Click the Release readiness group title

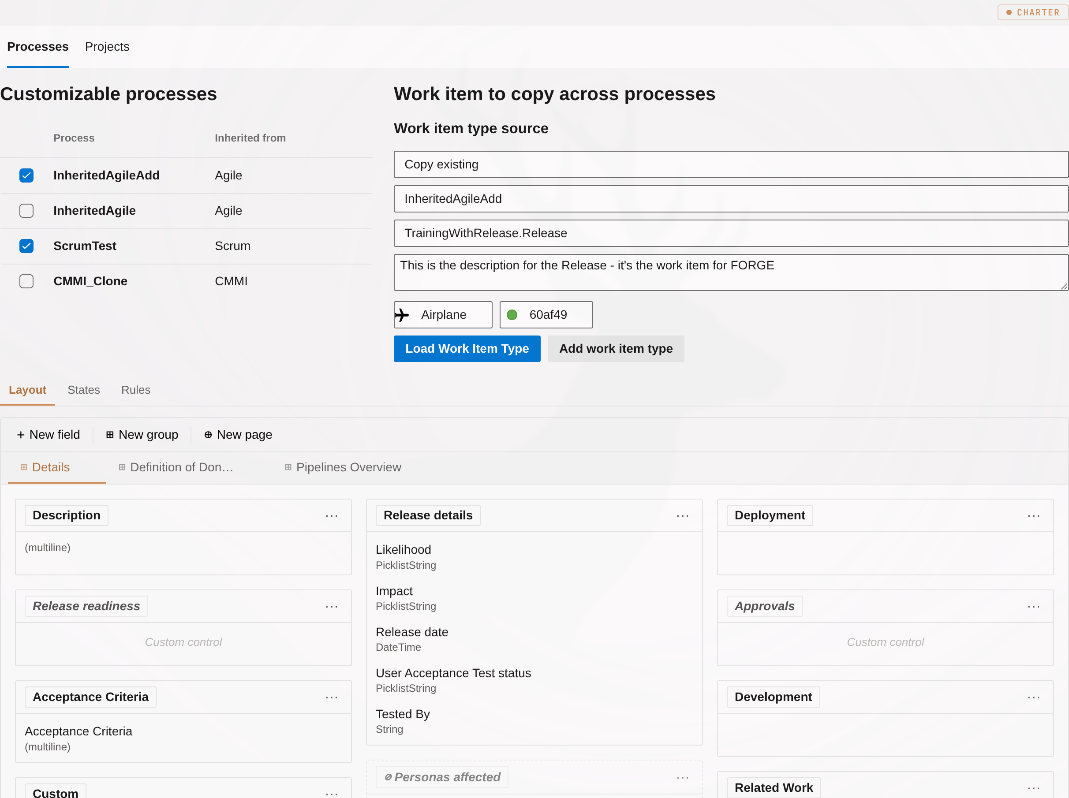(86, 606)
